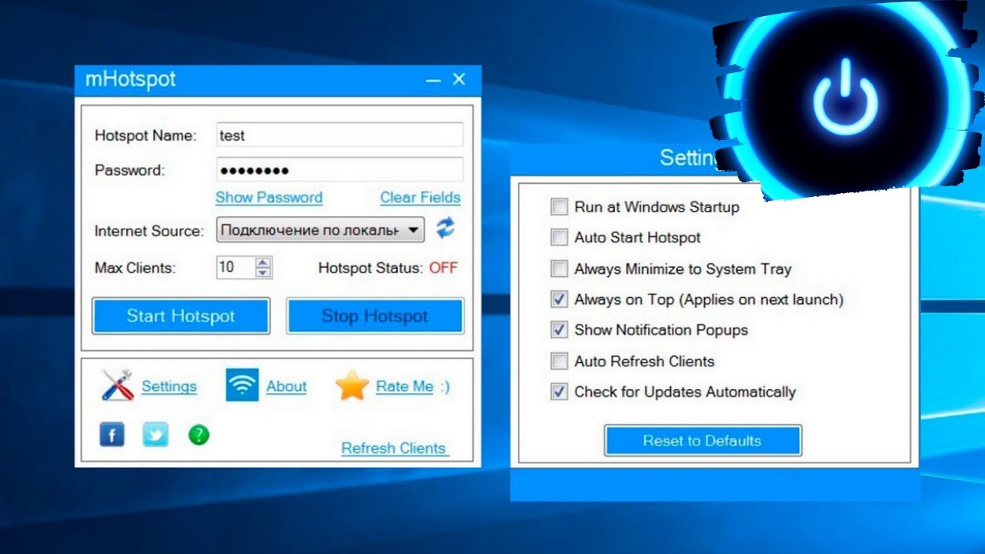Open the Internet Source dropdown
The image size is (985, 554).
tap(320, 229)
